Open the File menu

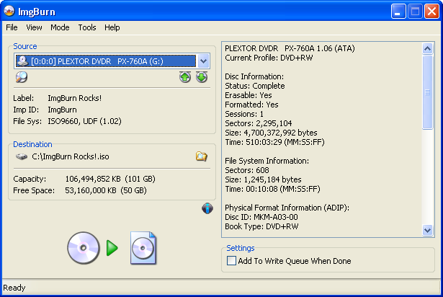(x=12, y=27)
